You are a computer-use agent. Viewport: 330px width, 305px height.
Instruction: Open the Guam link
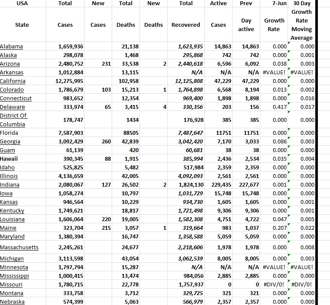pyautogui.click(x=8, y=150)
